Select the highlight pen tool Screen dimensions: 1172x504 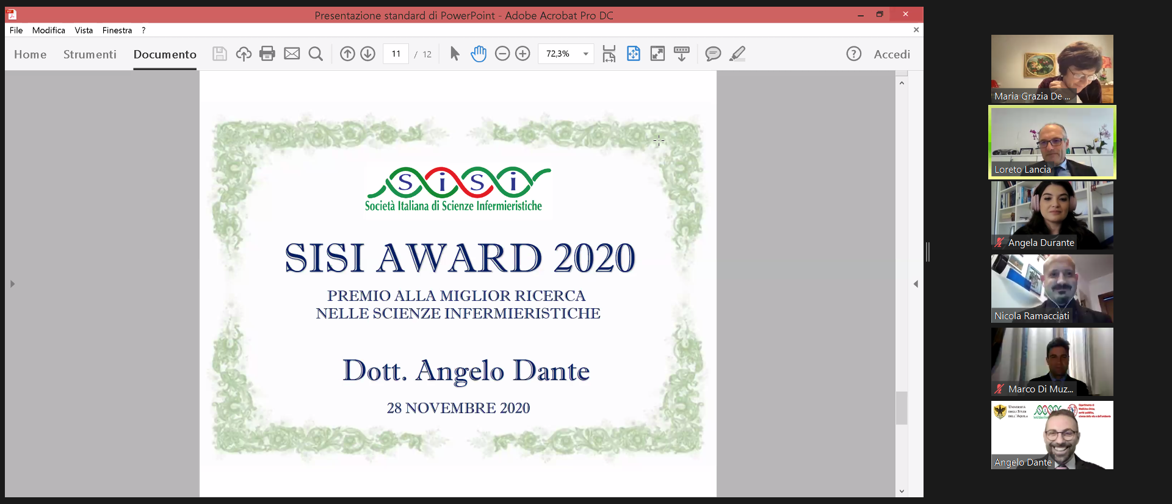point(737,54)
